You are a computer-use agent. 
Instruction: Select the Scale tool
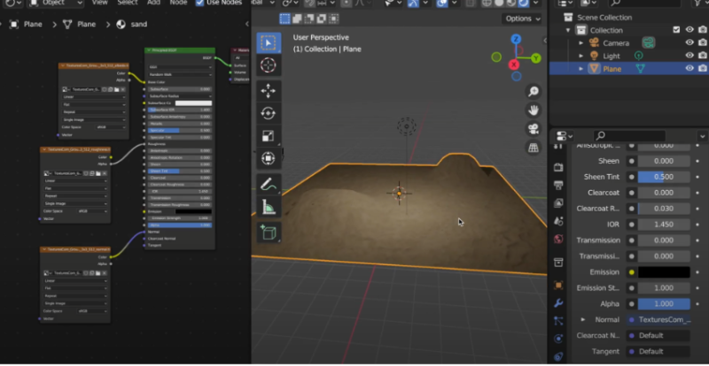[x=269, y=136]
